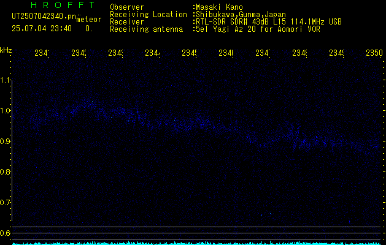
Task: Click the Receiving antenna label
Action: point(146,29)
